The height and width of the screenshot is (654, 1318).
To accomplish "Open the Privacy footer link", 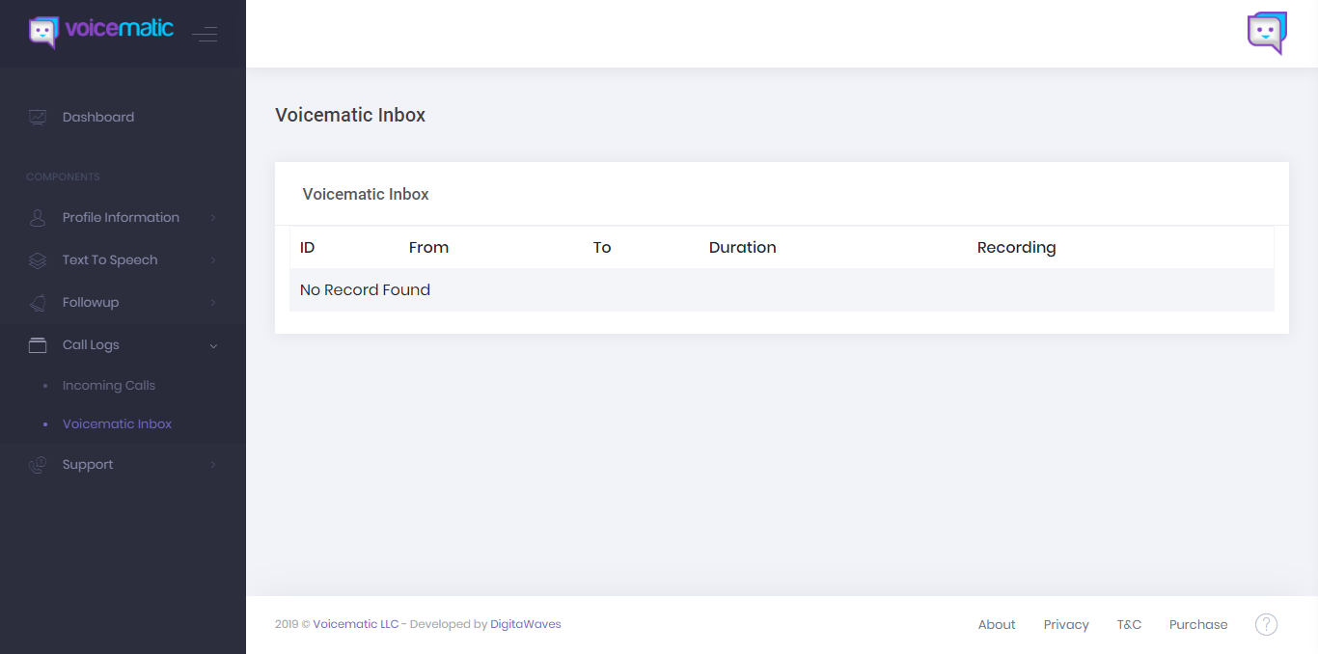I will click(x=1066, y=625).
